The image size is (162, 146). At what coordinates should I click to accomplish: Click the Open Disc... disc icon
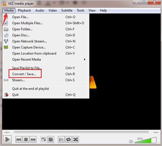coord(6,35)
